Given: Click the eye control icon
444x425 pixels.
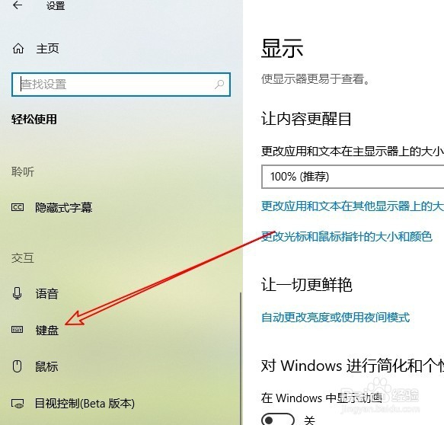Looking at the screenshot, I should coord(18,404).
